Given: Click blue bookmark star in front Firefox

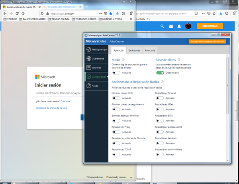Looking at the screenshot, I should [111, 13].
